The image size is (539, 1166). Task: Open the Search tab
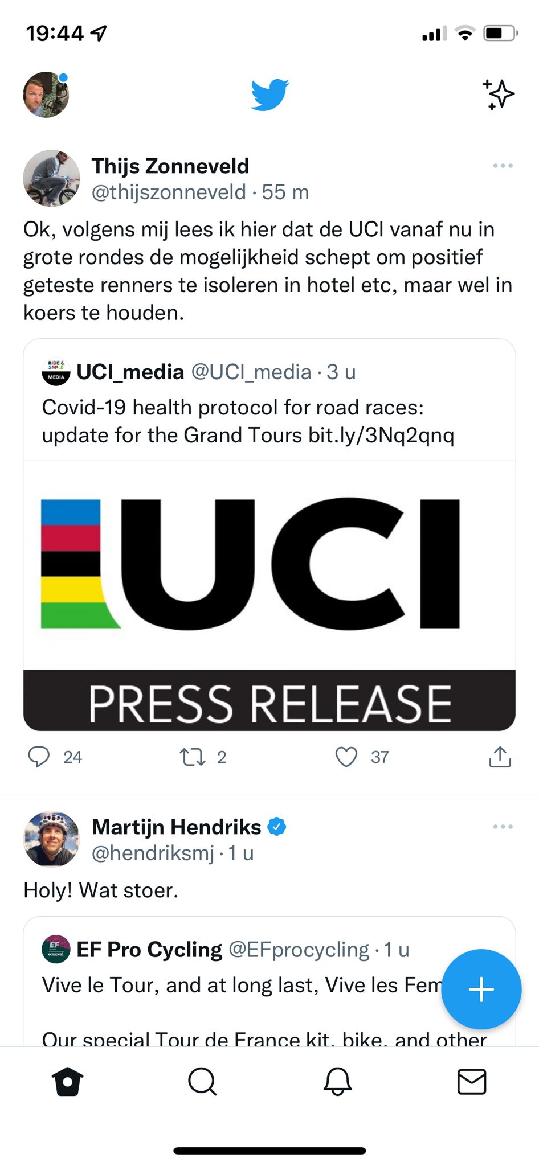202,1081
